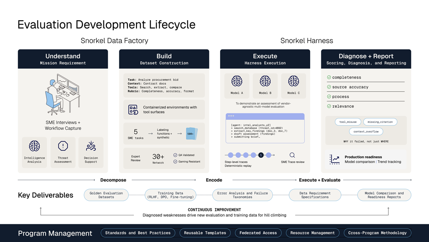Screen dimensions: 429x242
Task: Click the Model B brain icon
Action: (265, 81)
